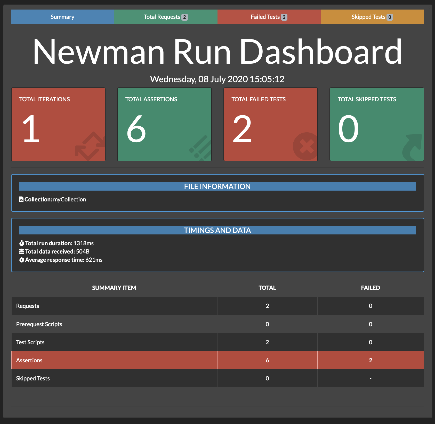Click the skipped tests curved arrow icon
This screenshot has width=435, height=424.
point(412,147)
